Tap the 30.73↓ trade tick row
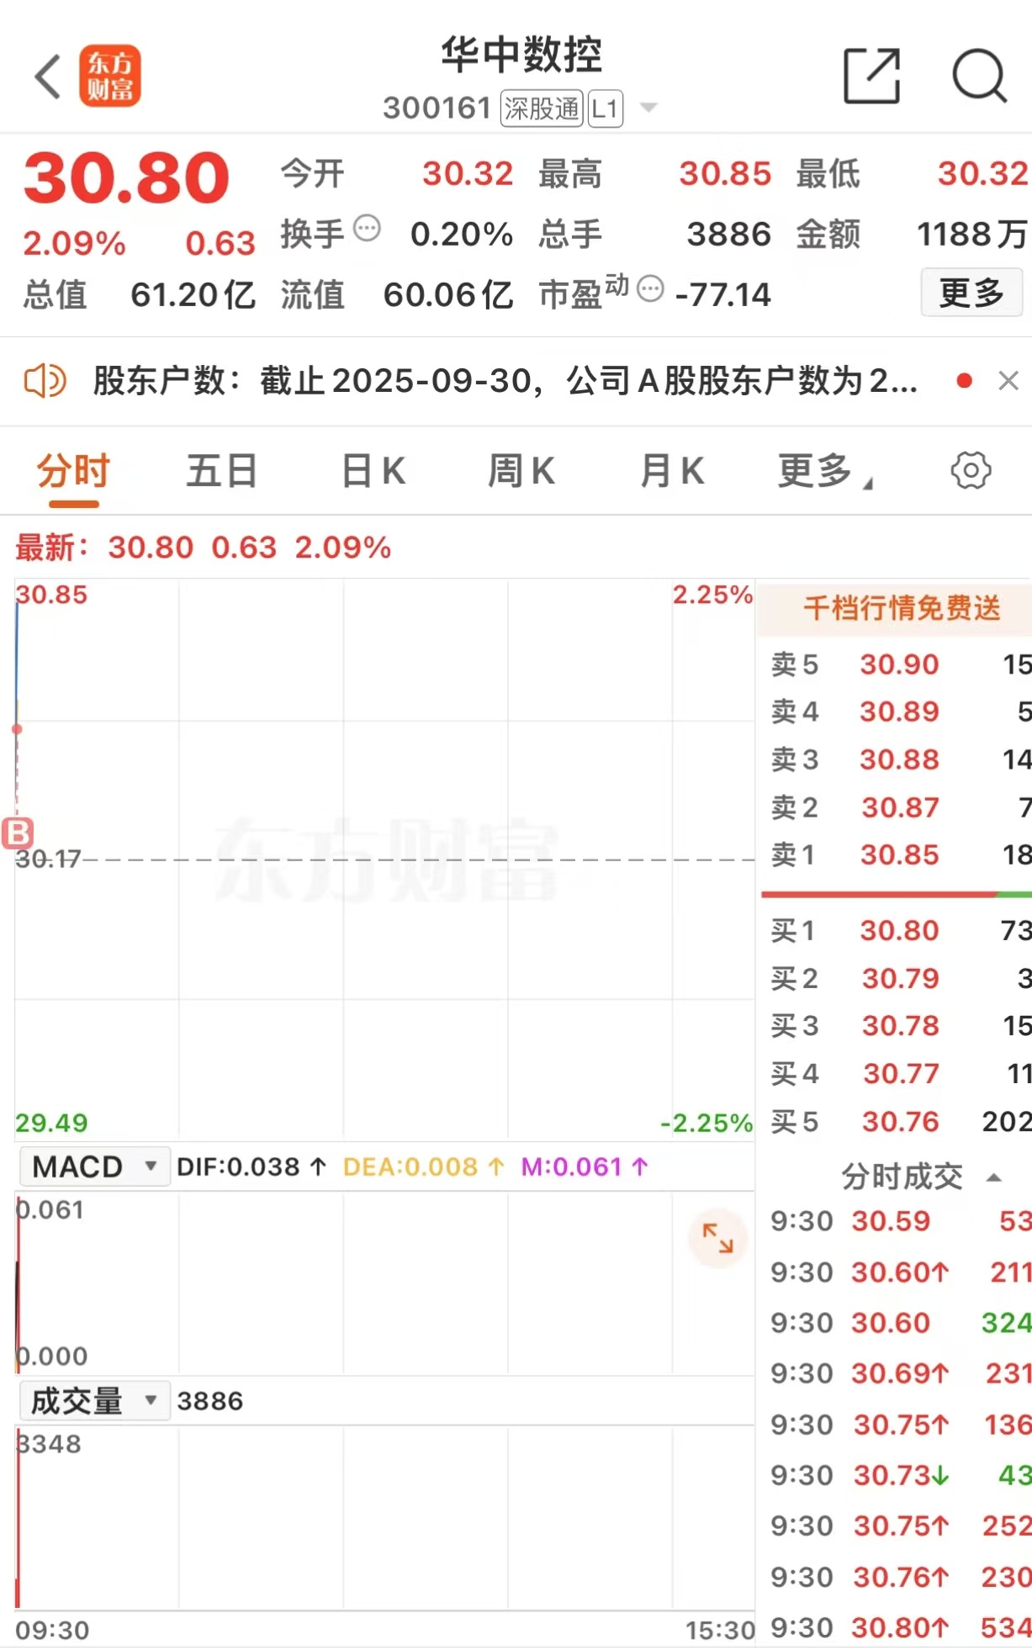The height and width of the screenshot is (1650, 1032). (x=897, y=1475)
